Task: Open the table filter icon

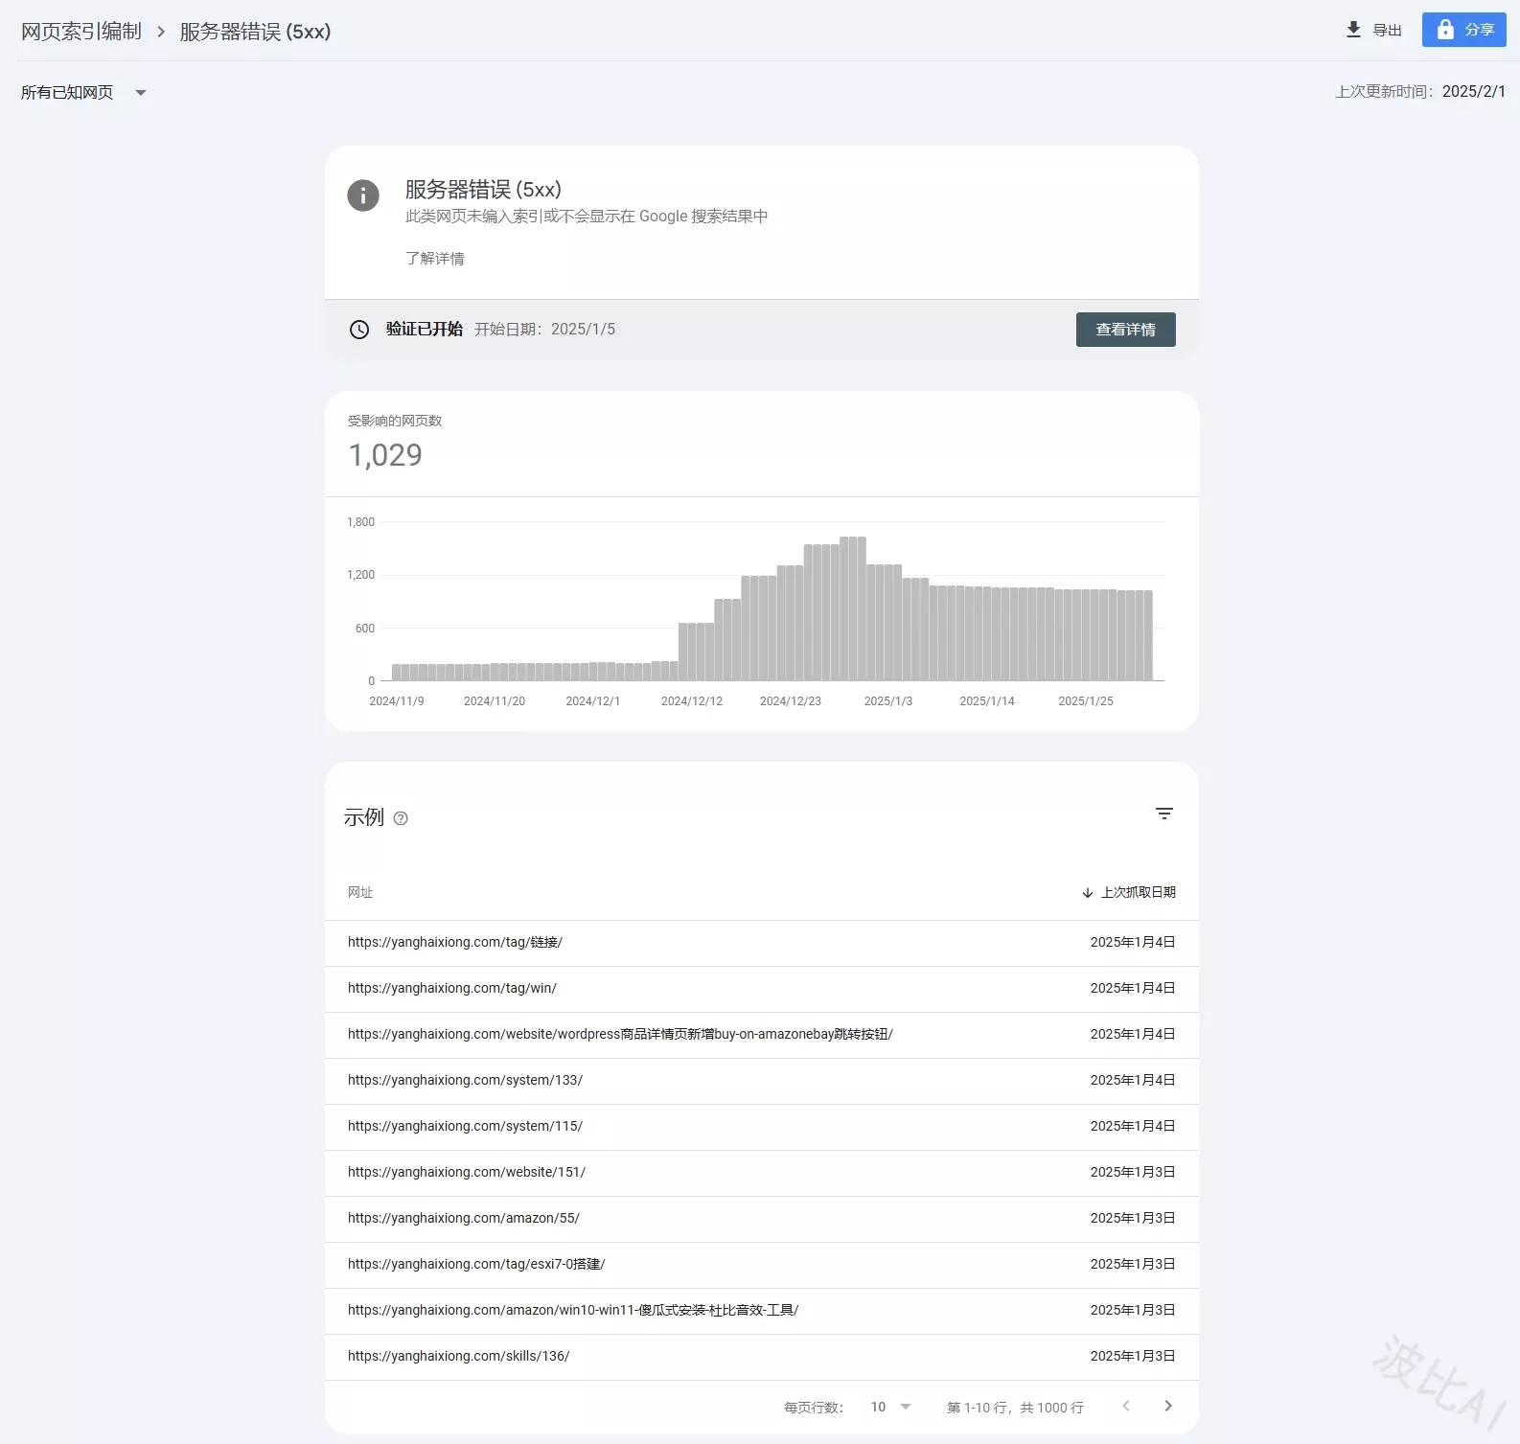Action: (1164, 814)
